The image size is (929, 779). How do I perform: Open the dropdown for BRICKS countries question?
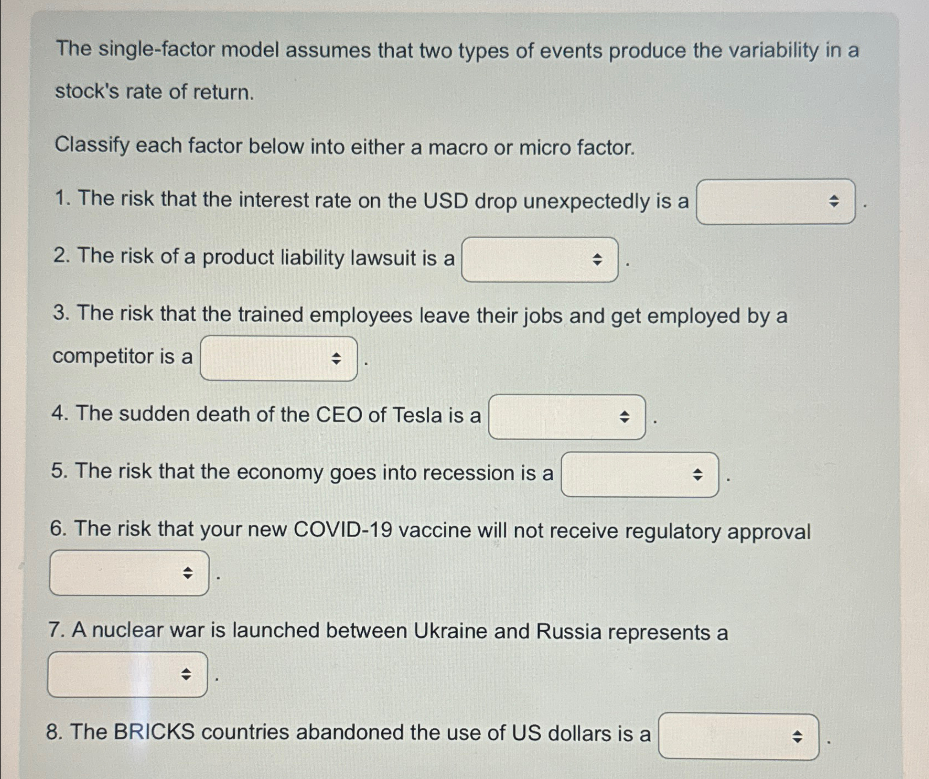738,736
